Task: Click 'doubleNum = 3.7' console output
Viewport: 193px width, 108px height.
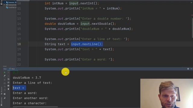Action: [x=27, y=78]
